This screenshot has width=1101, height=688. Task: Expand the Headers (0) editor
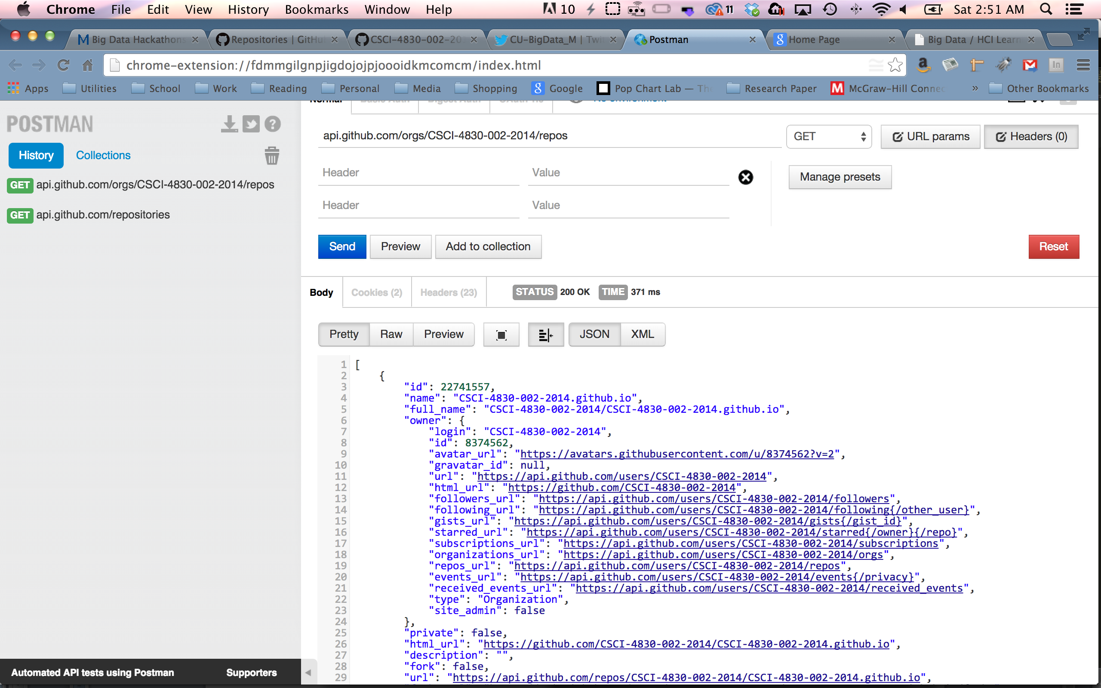point(1031,136)
